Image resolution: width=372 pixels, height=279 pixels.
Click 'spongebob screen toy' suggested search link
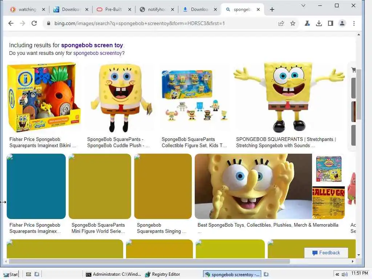click(92, 45)
